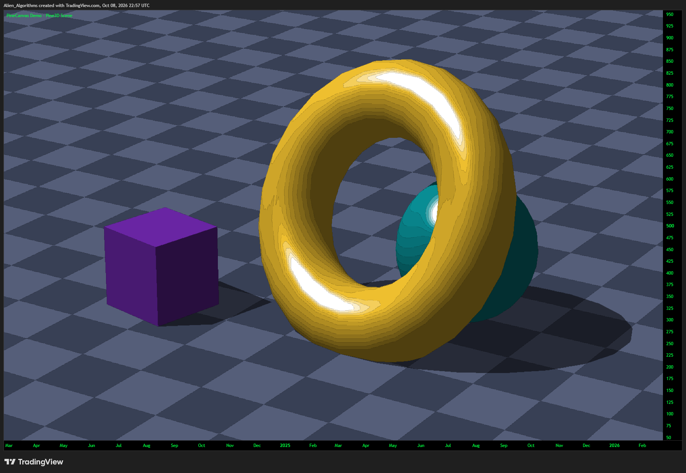Image resolution: width=686 pixels, height=473 pixels.
Task: Click the 200 price scale label
Action: point(670,367)
